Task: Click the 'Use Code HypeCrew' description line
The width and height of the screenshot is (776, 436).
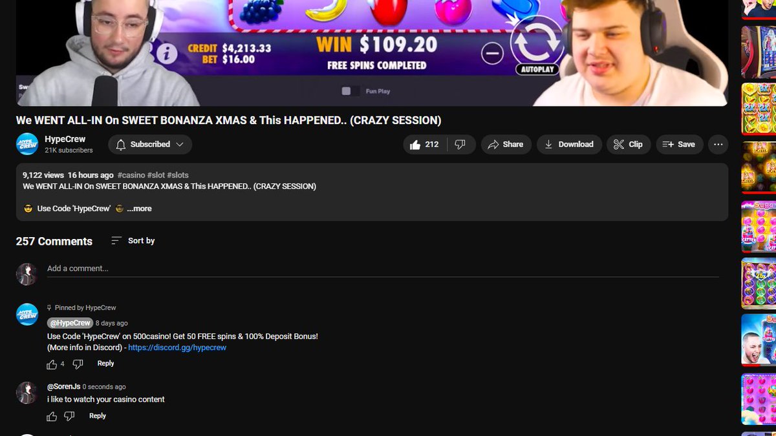Action: click(x=74, y=209)
